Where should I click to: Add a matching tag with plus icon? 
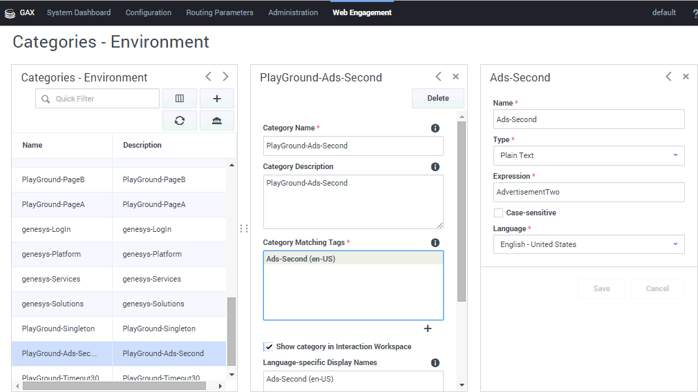[x=427, y=329]
